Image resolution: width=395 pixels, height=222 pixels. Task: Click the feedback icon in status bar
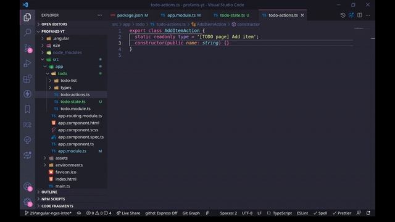359,213
